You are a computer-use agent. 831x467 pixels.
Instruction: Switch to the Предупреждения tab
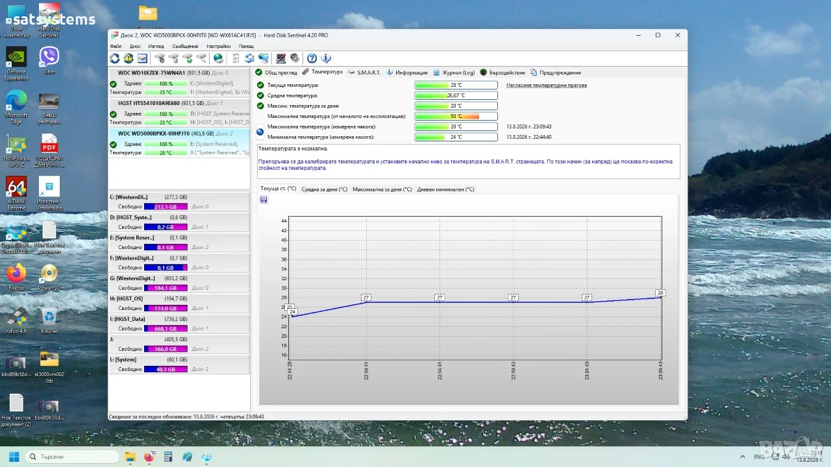click(556, 73)
